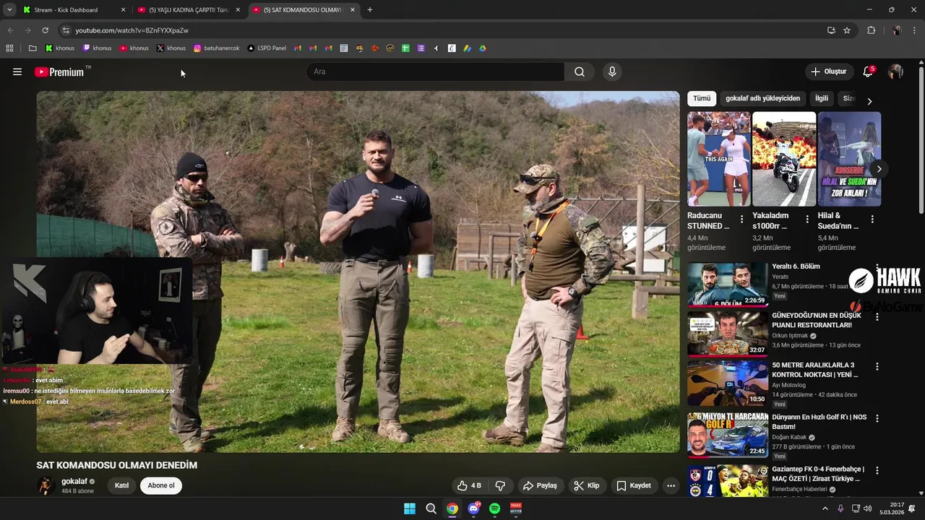
Task: Subscribe with Abone ol button
Action: tap(161, 485)
